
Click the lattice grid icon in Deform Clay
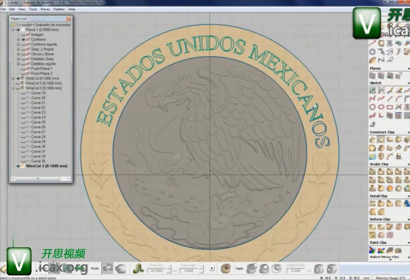[390, 235]
